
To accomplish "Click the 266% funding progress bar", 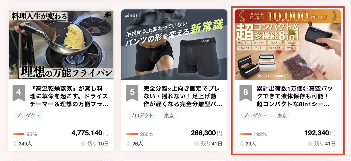I will point(132,134).
